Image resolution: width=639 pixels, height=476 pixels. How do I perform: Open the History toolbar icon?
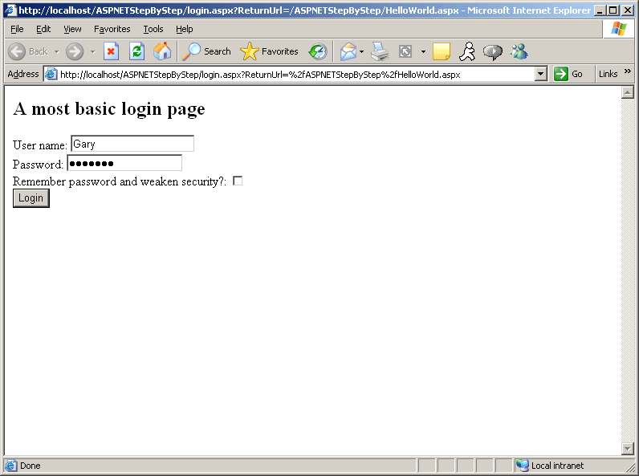coord(318,51)
